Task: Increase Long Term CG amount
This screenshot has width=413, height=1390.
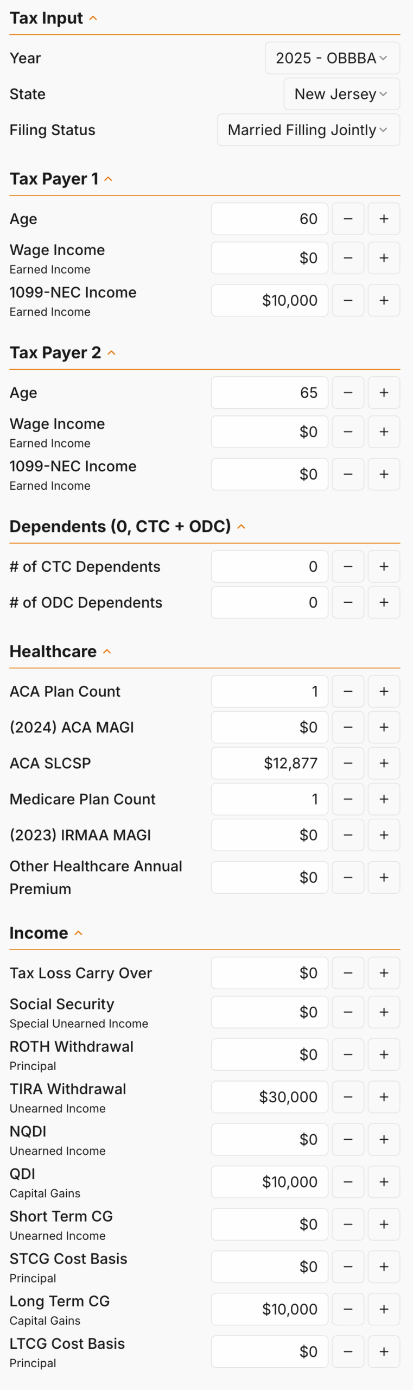Action: pyautogui.click(x=384, y=1309)
